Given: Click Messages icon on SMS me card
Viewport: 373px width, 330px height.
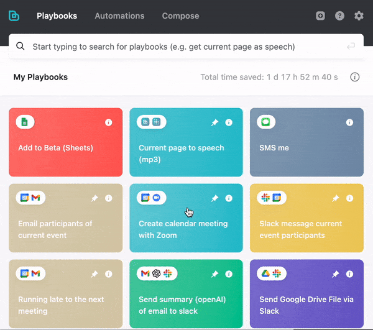Looking at the screenshot, I should pos(265,122).
